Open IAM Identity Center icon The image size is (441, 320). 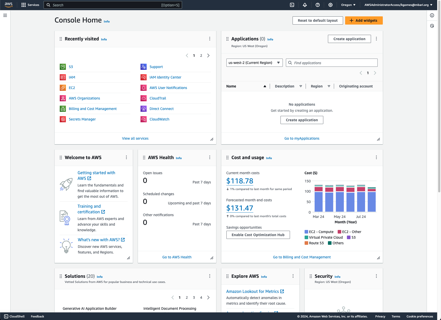143,77
